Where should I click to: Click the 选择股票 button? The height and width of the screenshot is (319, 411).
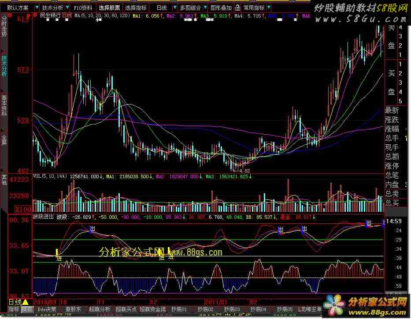pos(109,8)
